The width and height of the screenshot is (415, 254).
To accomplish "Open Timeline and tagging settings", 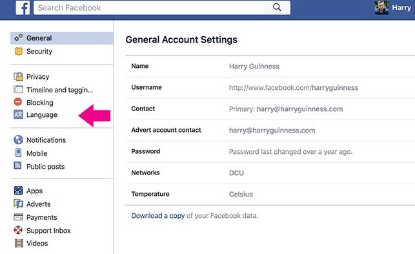I will (59, 90).
